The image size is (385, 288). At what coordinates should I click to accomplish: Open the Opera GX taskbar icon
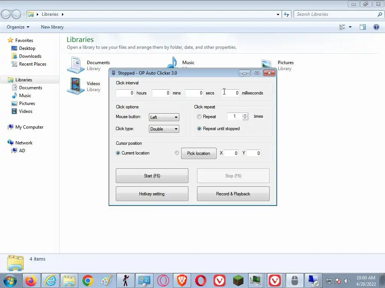(163, 280)
